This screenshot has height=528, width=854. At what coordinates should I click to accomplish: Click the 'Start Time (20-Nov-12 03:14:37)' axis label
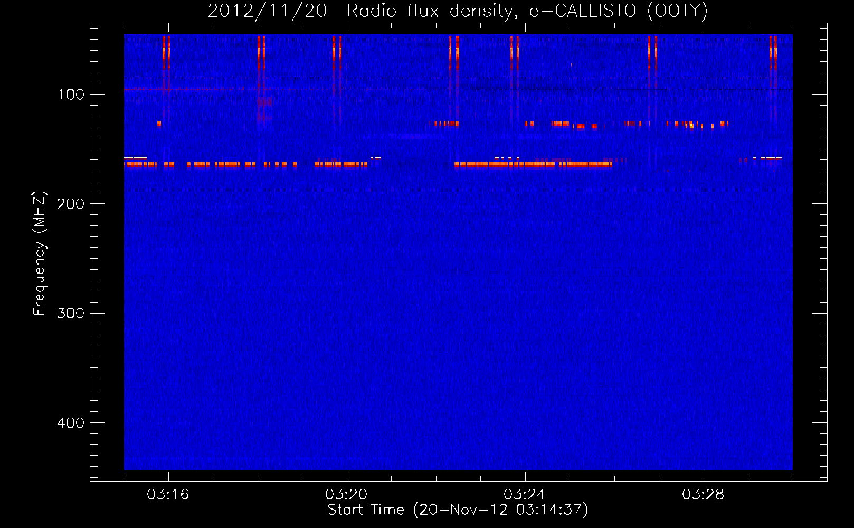pos(458,510)
